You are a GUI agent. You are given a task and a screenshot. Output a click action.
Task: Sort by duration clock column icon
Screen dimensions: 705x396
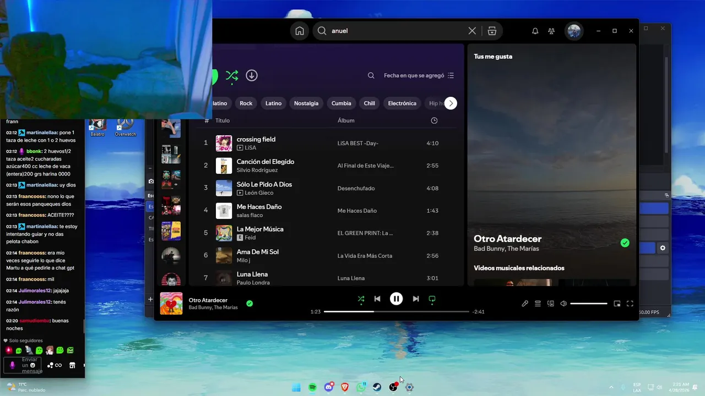click(434, 120)
